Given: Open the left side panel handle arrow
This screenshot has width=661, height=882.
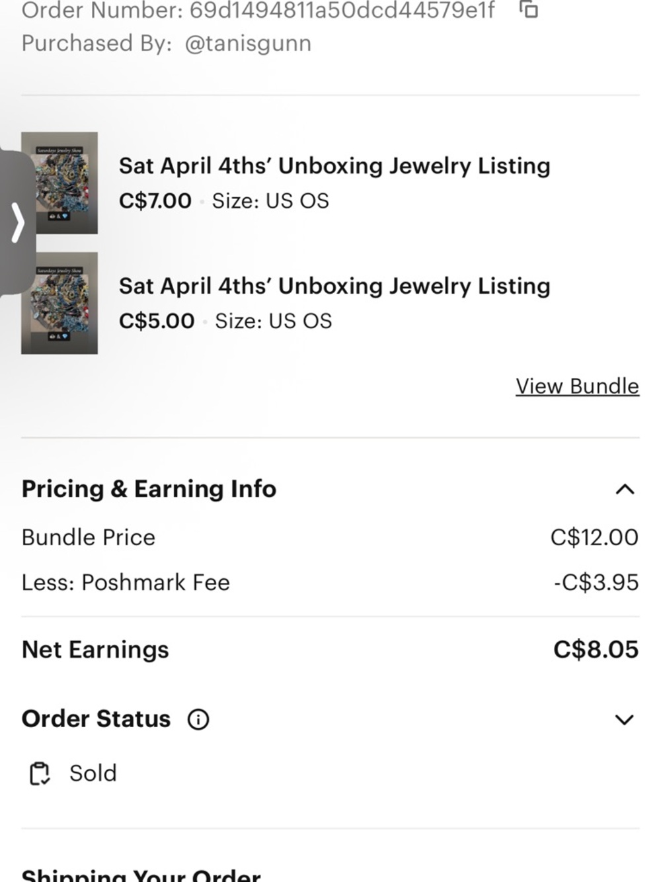Looking at the screenshot, I should click(x=18, y=223).
